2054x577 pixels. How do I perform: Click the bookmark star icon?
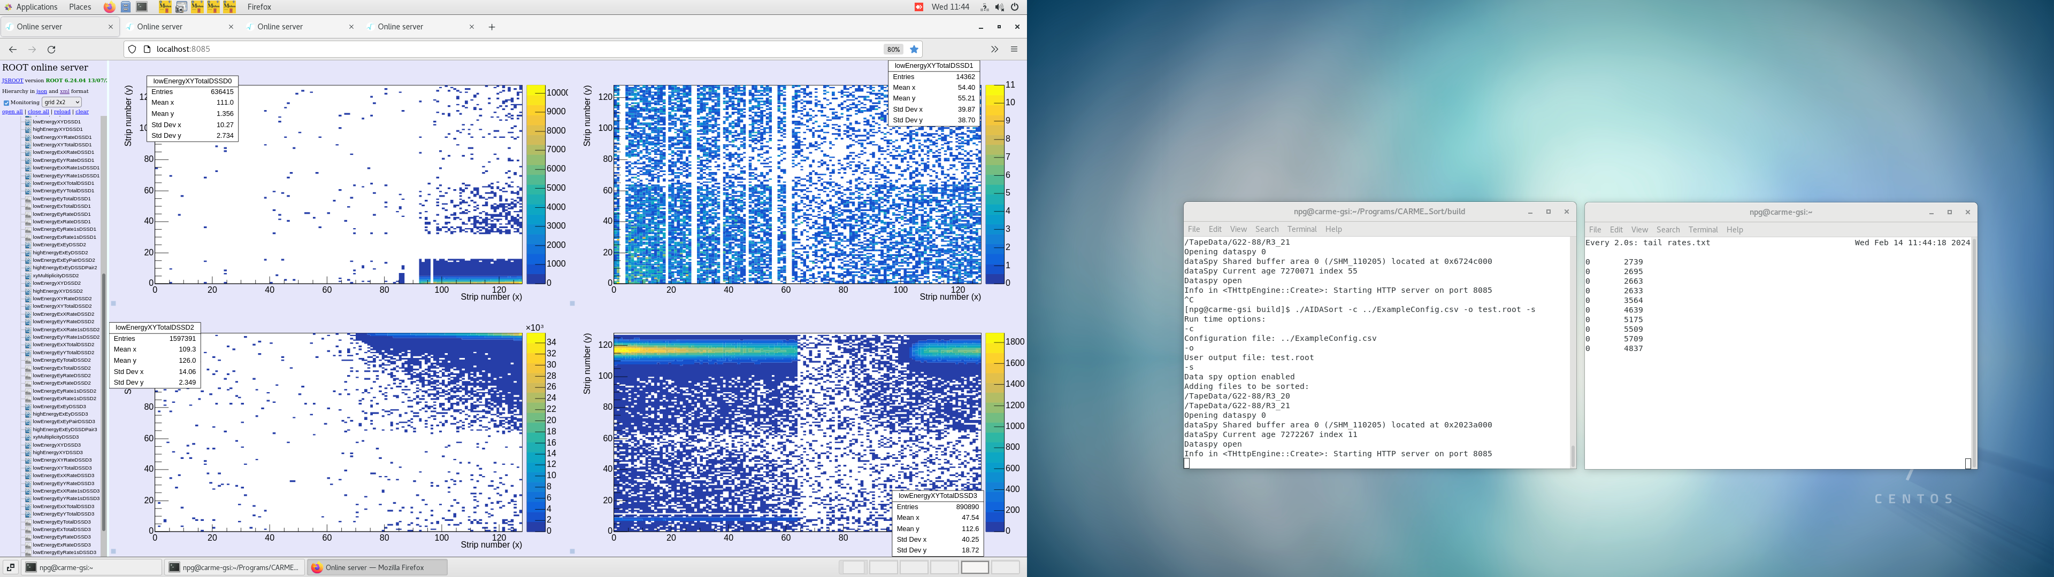915,49
